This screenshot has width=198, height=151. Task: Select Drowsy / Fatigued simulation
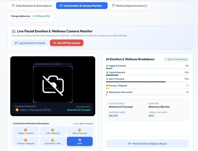coord(26,142)
